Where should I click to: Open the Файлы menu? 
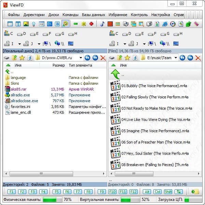pos(14,15)
